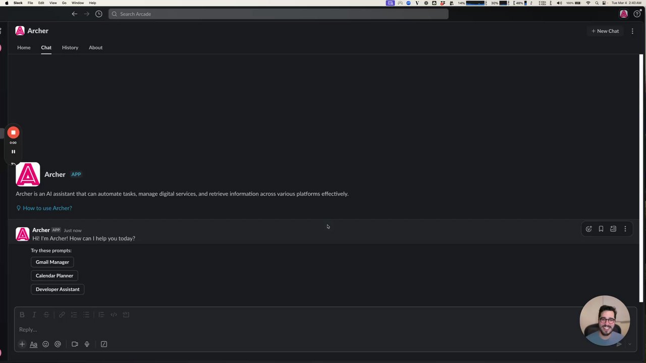Open the help question mark icon
This screenshot has width=646, height=363.
click(x=637, y=14)
